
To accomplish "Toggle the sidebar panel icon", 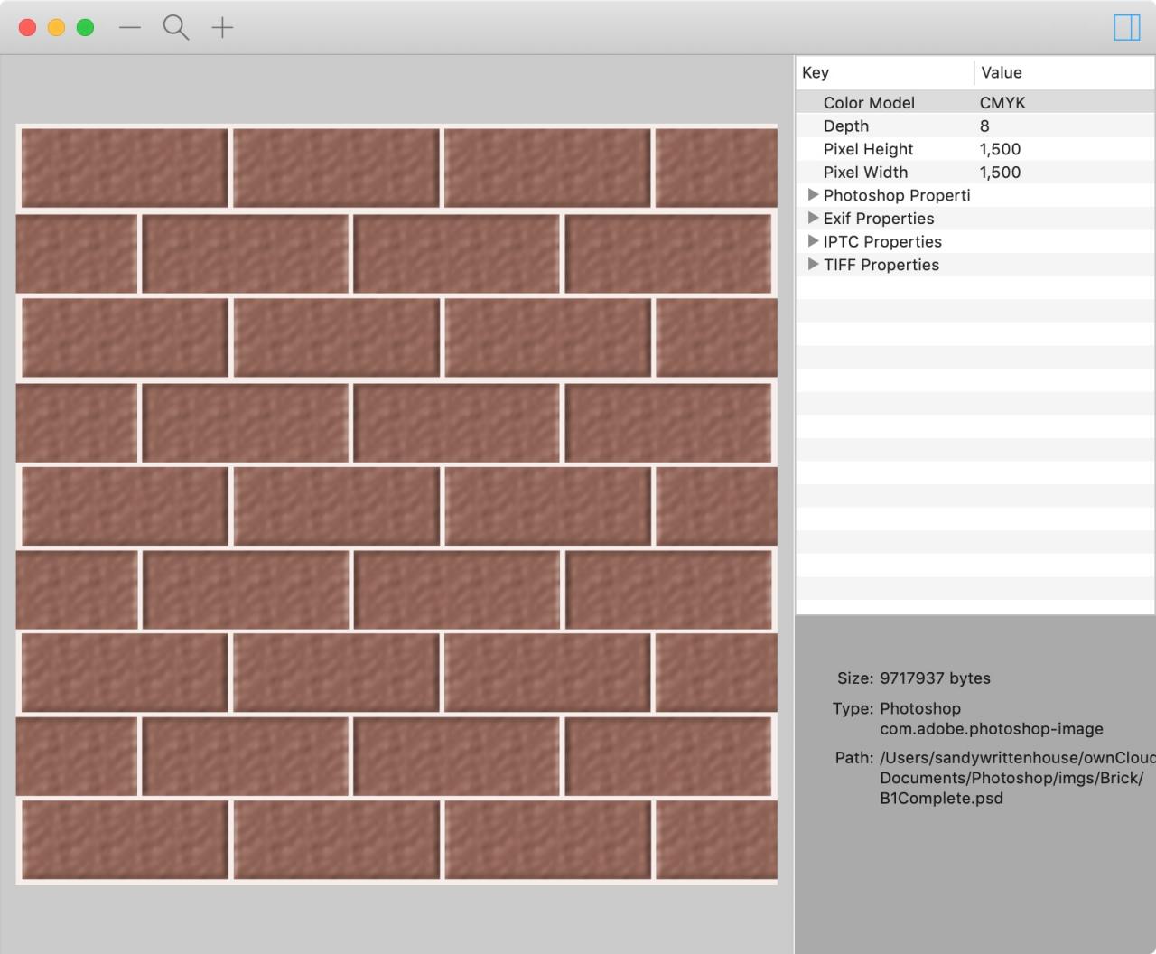I will click(x=1126, y=27).
